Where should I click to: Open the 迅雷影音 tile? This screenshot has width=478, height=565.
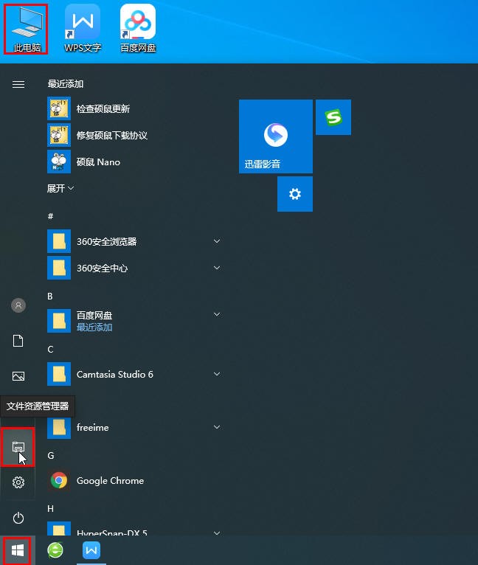[276, 136]
